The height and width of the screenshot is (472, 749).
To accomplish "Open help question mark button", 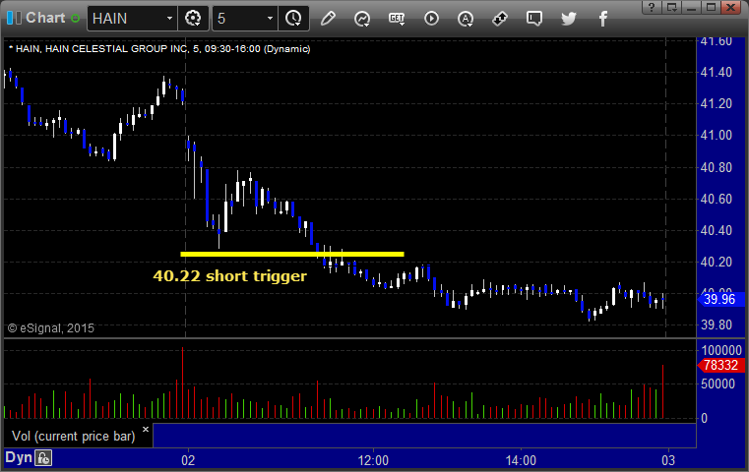I will click(x=652, y=7).
